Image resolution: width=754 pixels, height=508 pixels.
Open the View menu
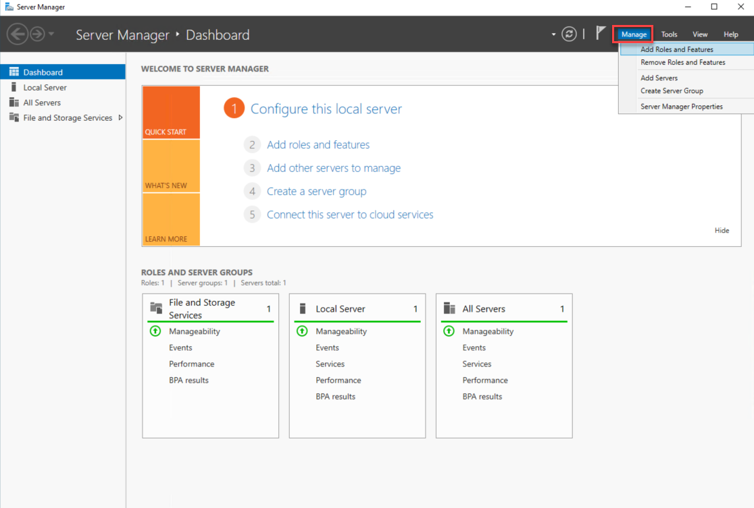pos(700,34)
